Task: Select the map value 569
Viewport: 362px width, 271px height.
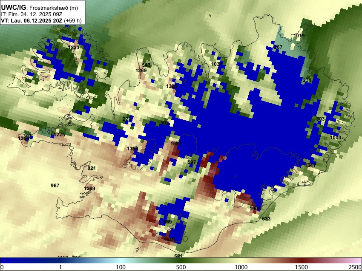Action: click(167, 221)
